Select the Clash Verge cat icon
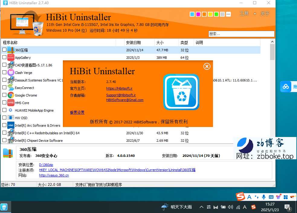This screenshot has height=213, width=297. pyautogui.click(x=11, y=72)
